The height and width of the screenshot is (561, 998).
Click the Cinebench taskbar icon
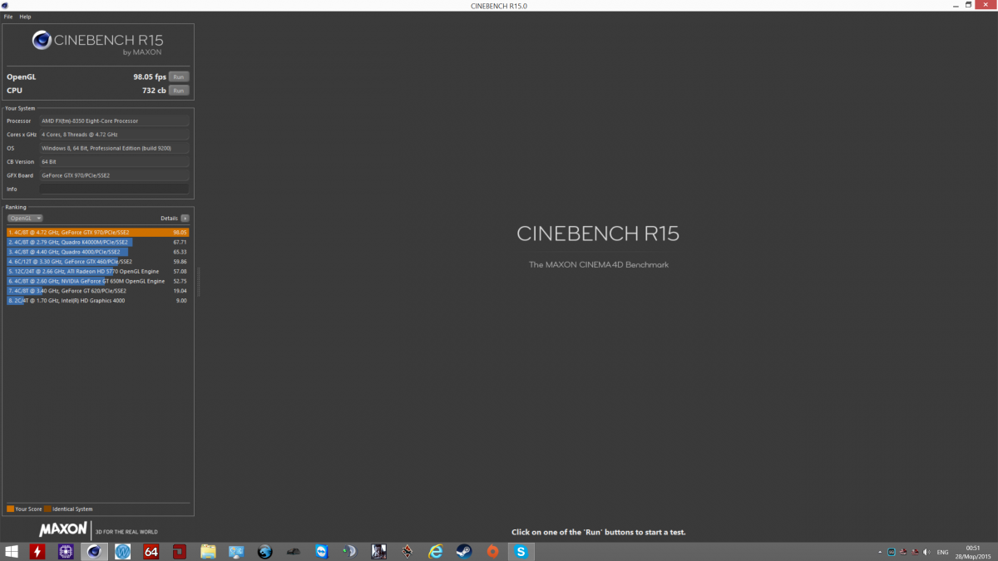click(x=95, y=551)
